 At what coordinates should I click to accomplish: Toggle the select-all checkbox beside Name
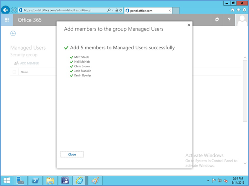14,72
